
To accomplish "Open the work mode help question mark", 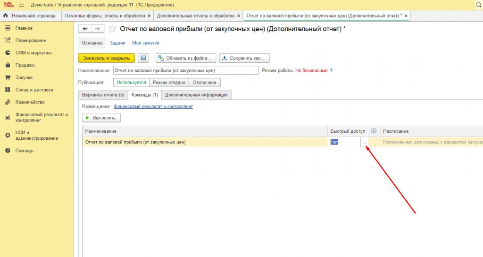I will [331, 71].
